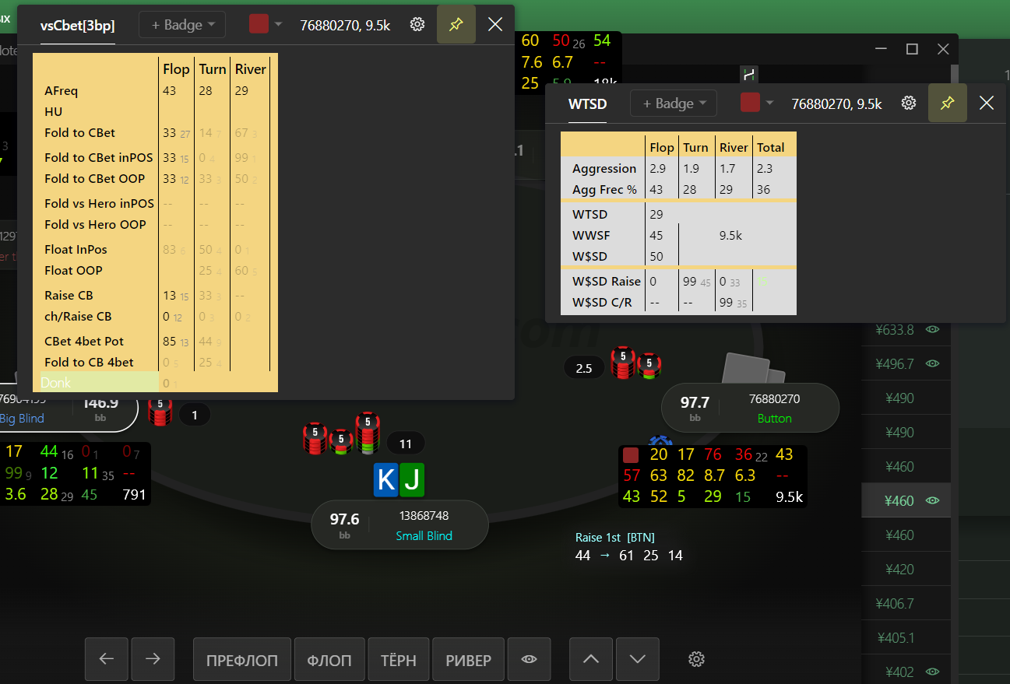Image resolution: width=1010 pixels, height=684 pixels.
Task: Click 9.5k hands value in Button HUD
Action: point(789,497)
